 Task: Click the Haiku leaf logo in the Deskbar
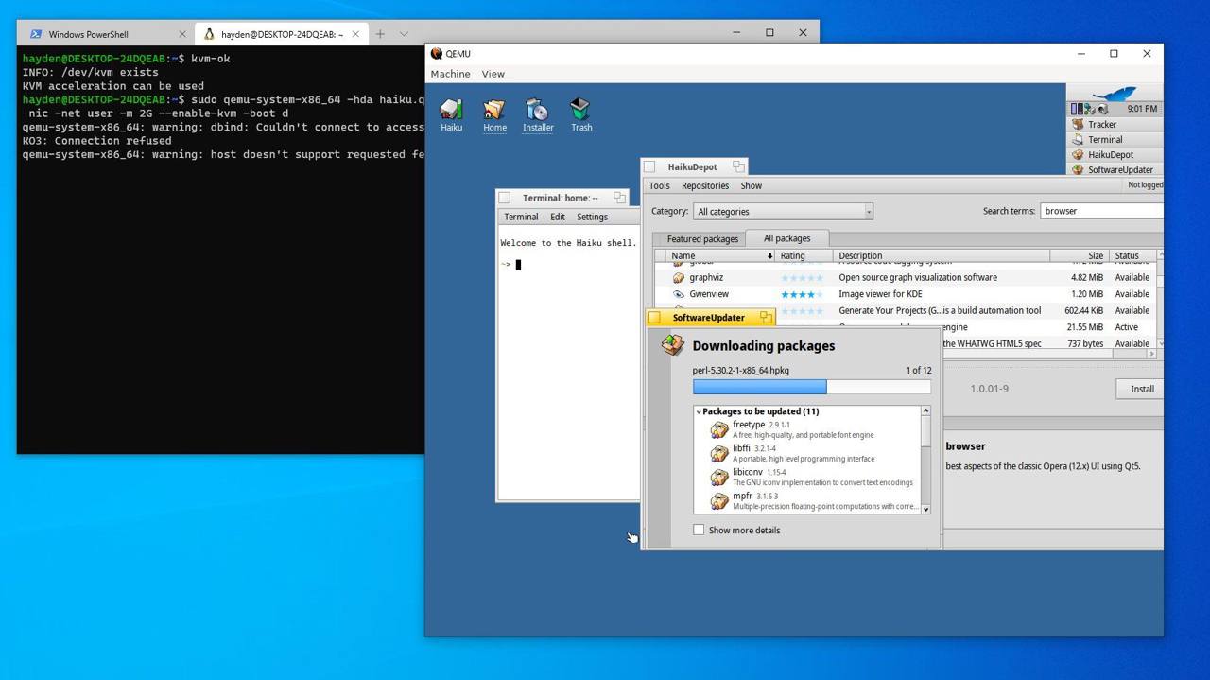(1115, 93)
